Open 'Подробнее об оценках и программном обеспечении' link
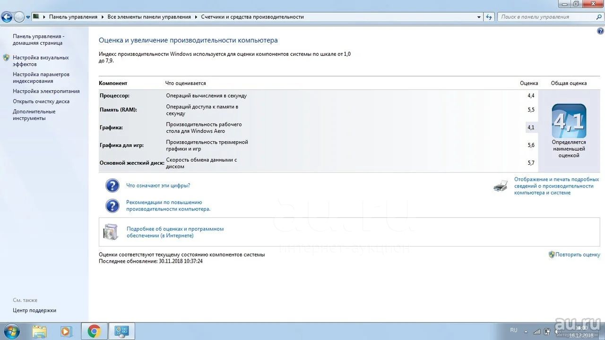Image resolution: width=605 pixels, height=340 pixels. 175,232
